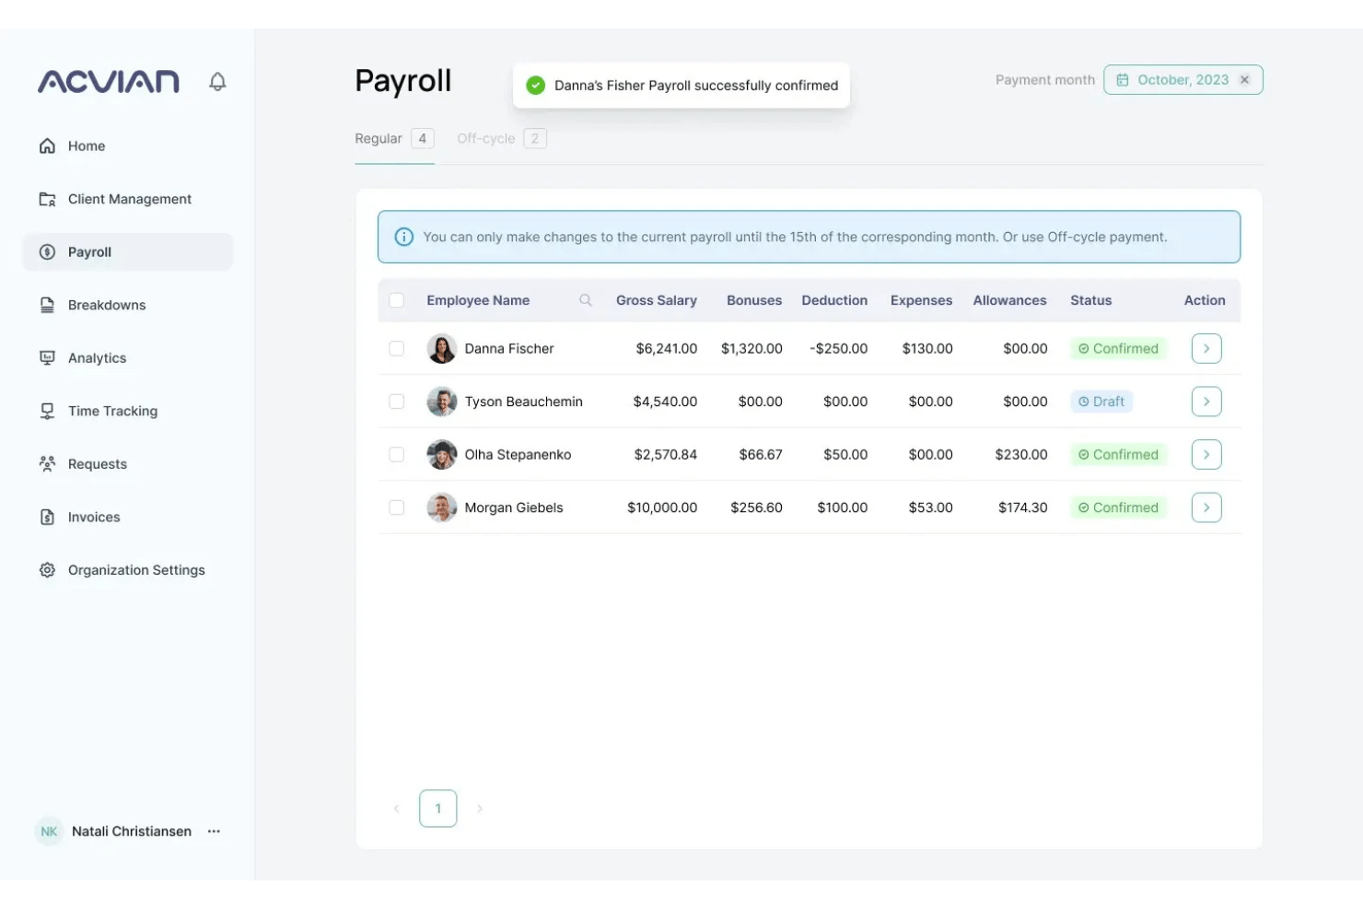Click the Payroll dollar-circle icon
Viewport: 1363px width, 909px height.
click(47, 252)
